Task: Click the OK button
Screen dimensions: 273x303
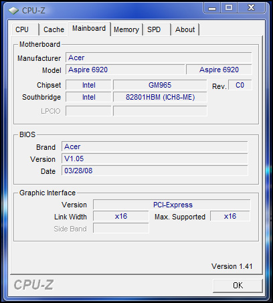Action: coord(238,286)
